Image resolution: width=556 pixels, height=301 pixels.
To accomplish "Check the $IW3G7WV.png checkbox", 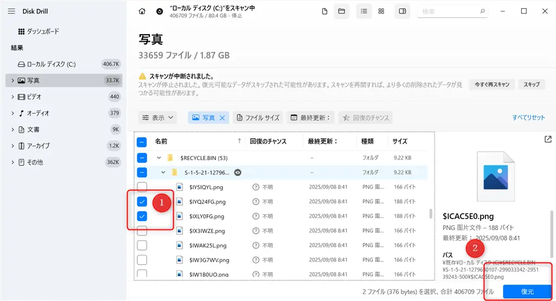I will click(142, 260).
